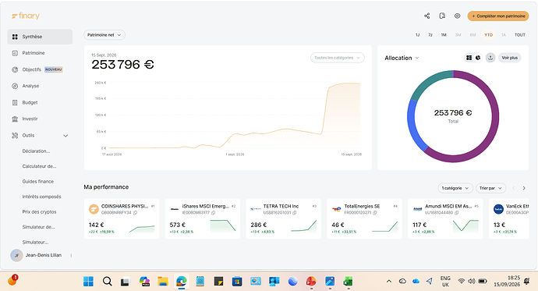Click the Patrimoine sidebar icon
The height and width of the screenshot is (291, 538).
click(x=15, y=53)
